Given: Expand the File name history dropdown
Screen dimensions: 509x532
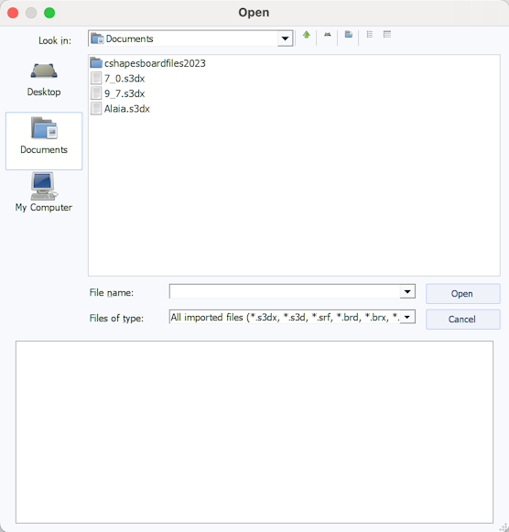Looking at the screenshot, I should (407, 291).
